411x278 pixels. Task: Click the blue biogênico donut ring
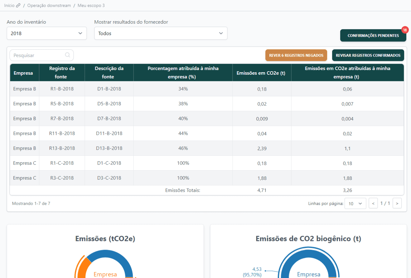309,253
